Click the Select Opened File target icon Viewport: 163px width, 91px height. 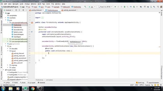coord(16,10)
